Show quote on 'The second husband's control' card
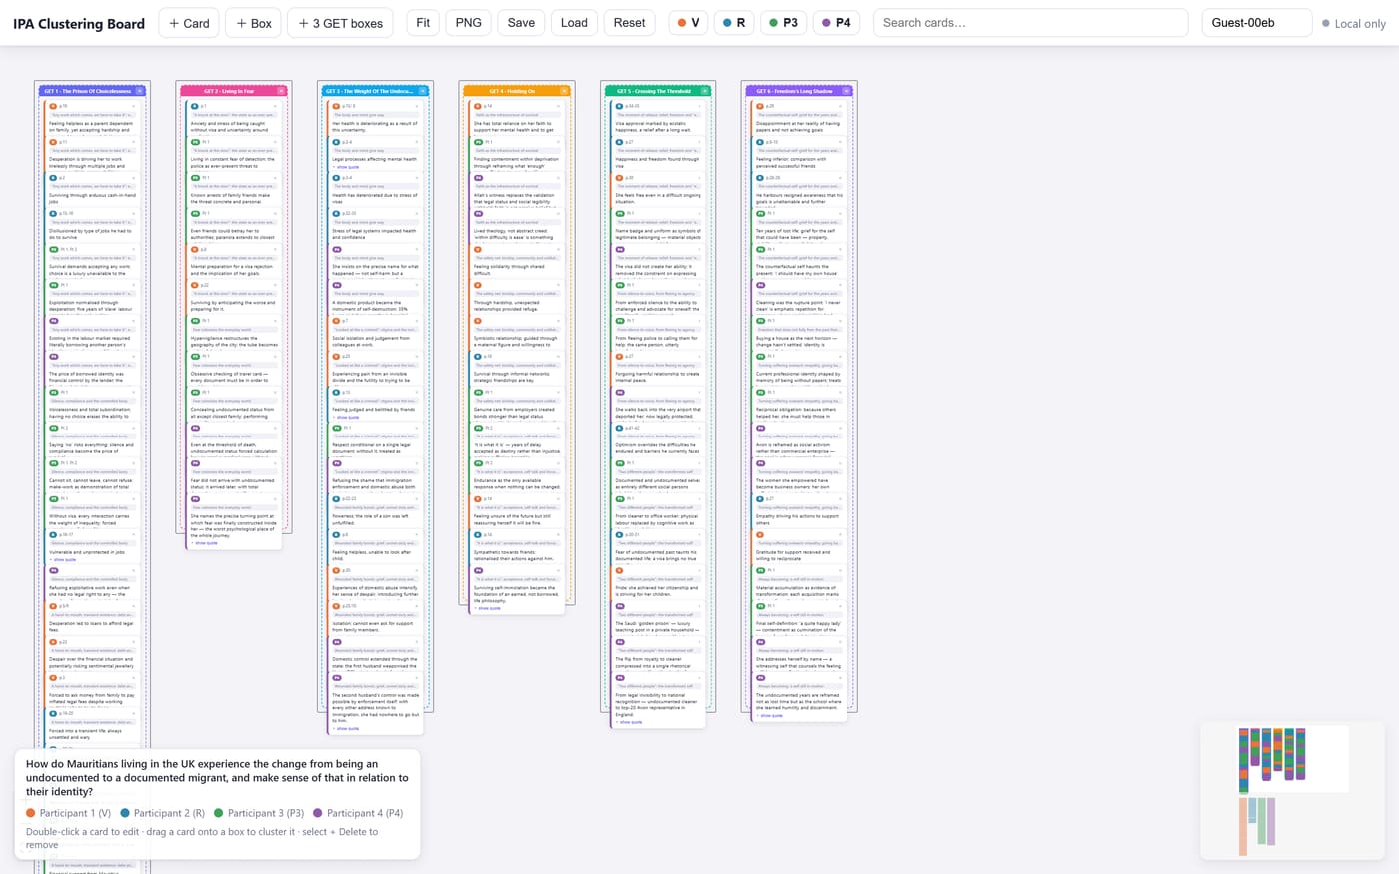1399x874 pixels. tap(345, 728)
